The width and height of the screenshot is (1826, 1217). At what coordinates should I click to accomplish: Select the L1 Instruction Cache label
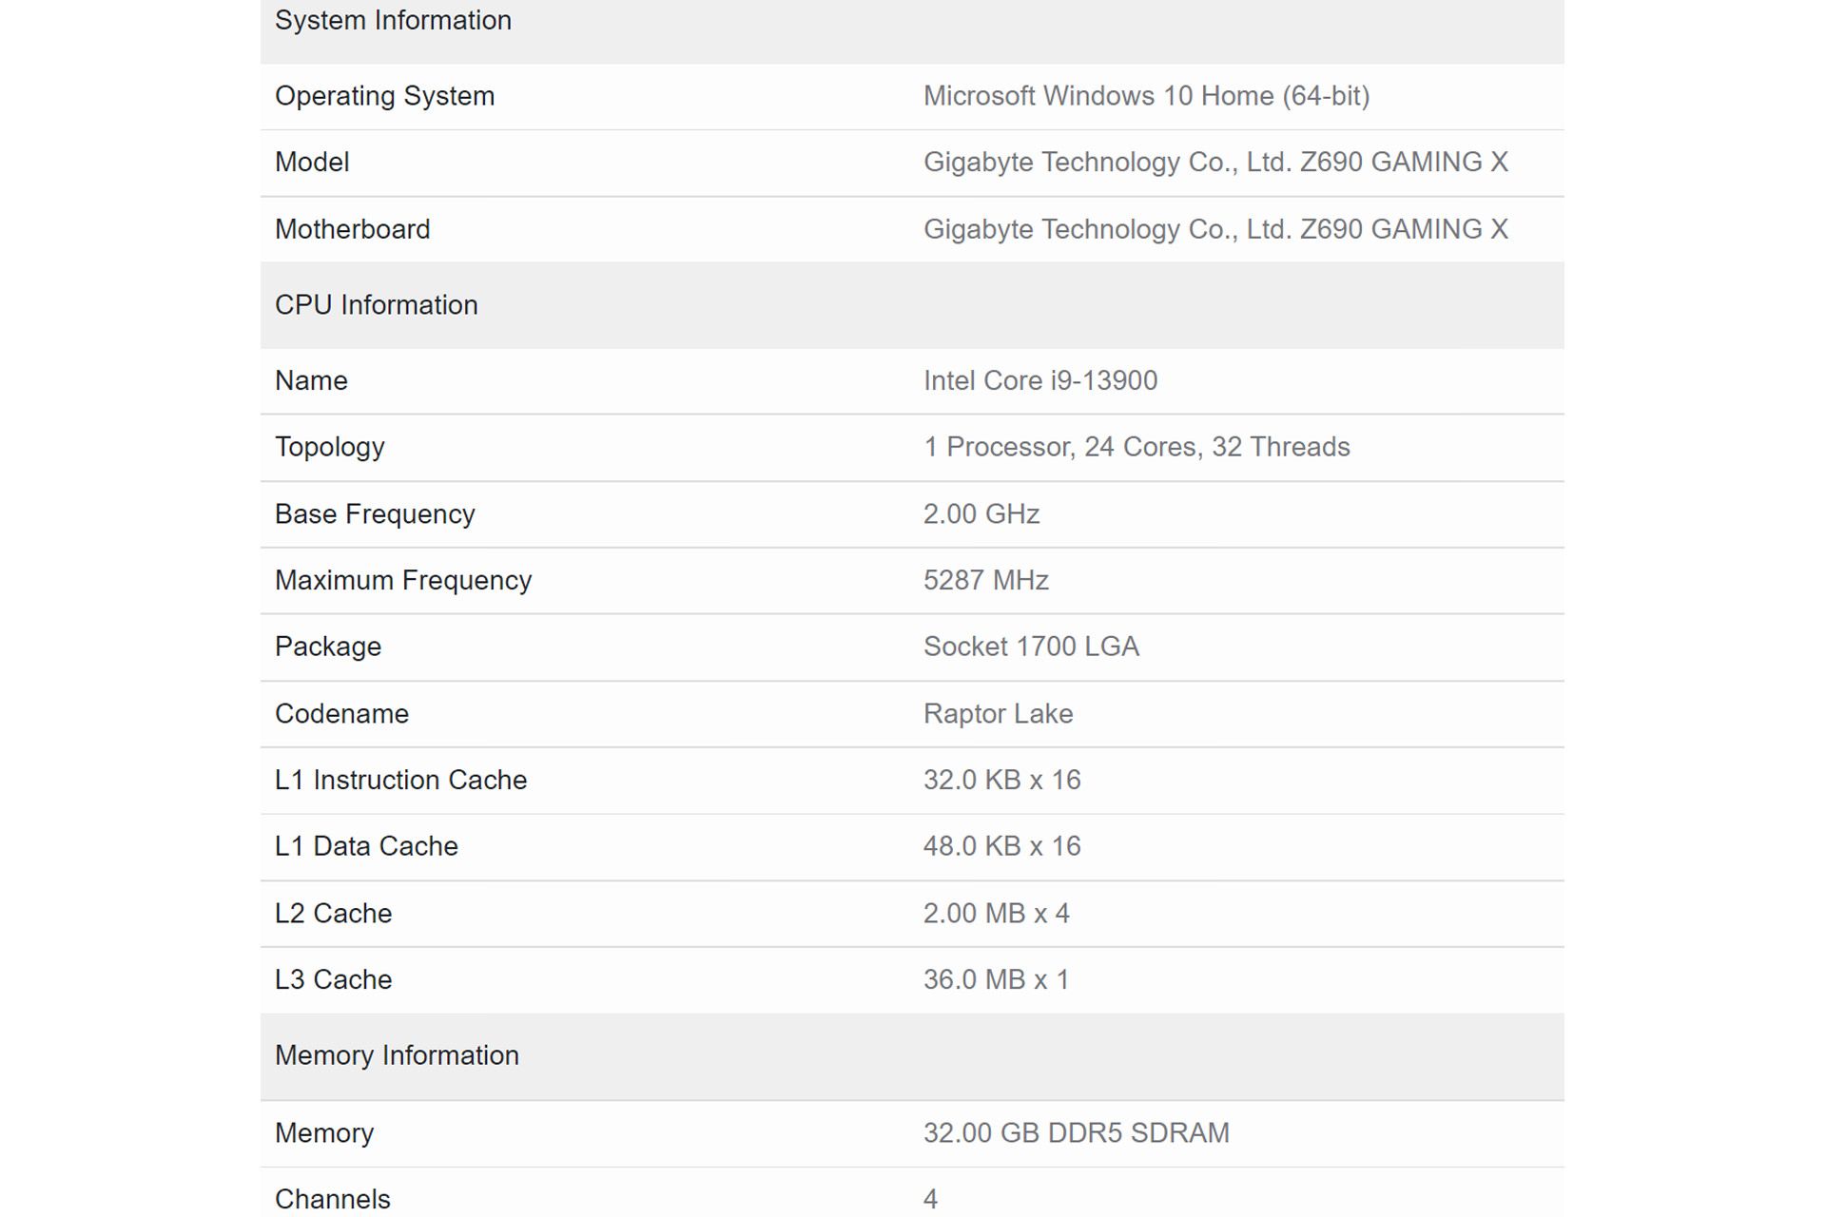pos(400,781)
